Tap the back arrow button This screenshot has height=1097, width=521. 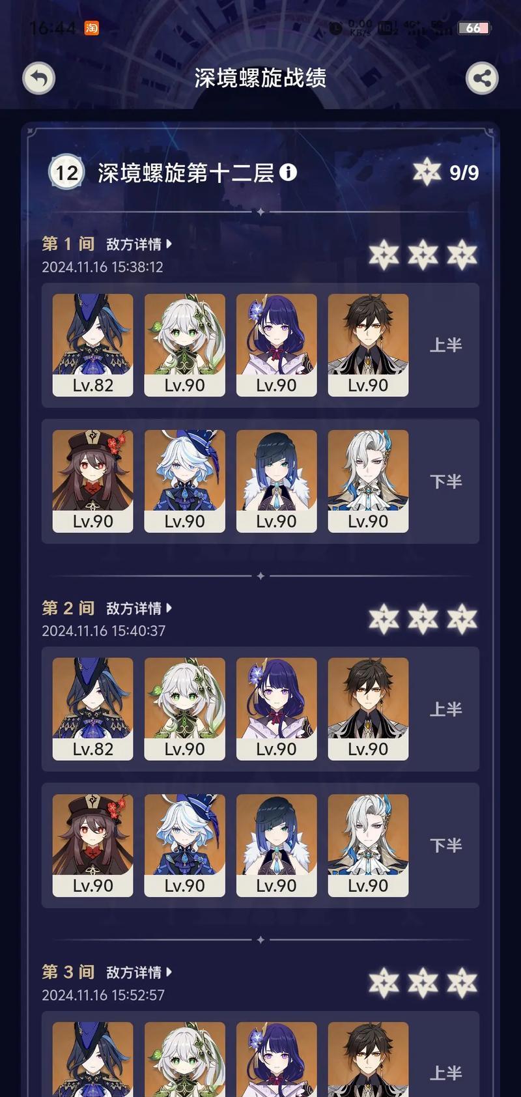click(x=38, y=79)
